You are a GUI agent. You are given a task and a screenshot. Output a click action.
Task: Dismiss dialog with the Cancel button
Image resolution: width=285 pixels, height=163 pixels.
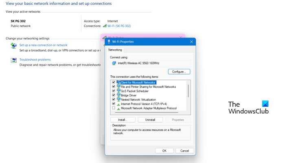click(185, 151)
